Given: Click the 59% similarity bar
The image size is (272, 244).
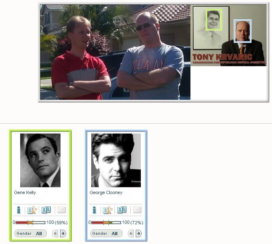Looking at the screenshot, I should pos(31,223).
